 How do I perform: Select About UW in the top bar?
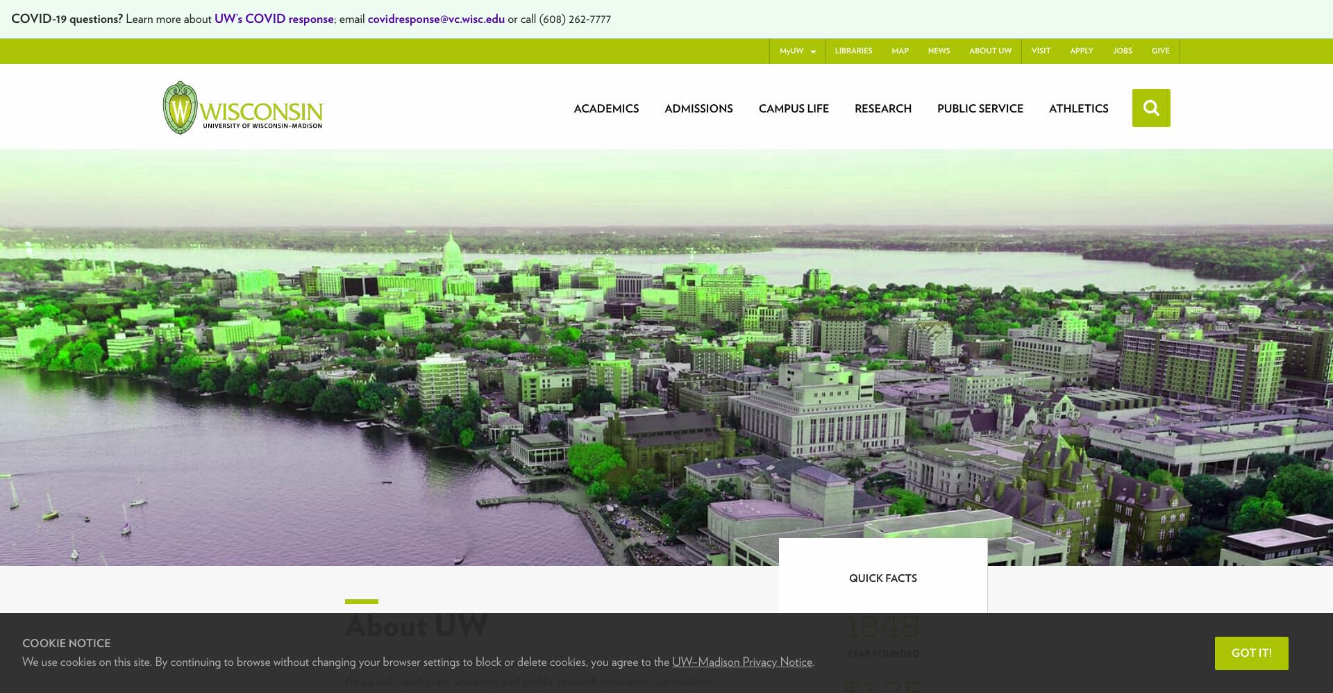(x=990, y=51)
